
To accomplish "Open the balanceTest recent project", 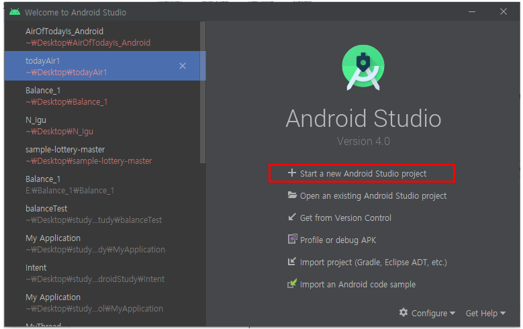I will (102, 214).
